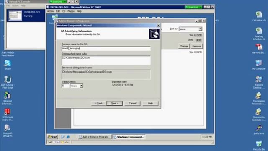This screenshot has width=268, height=151.
Task: Click Help button in wizard
Action: tap(150, 103)
